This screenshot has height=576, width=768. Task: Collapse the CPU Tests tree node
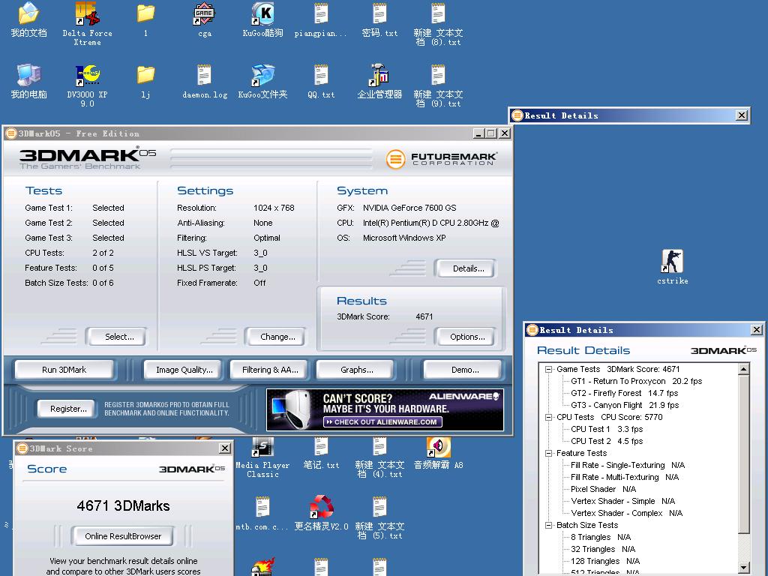(548, 417)
